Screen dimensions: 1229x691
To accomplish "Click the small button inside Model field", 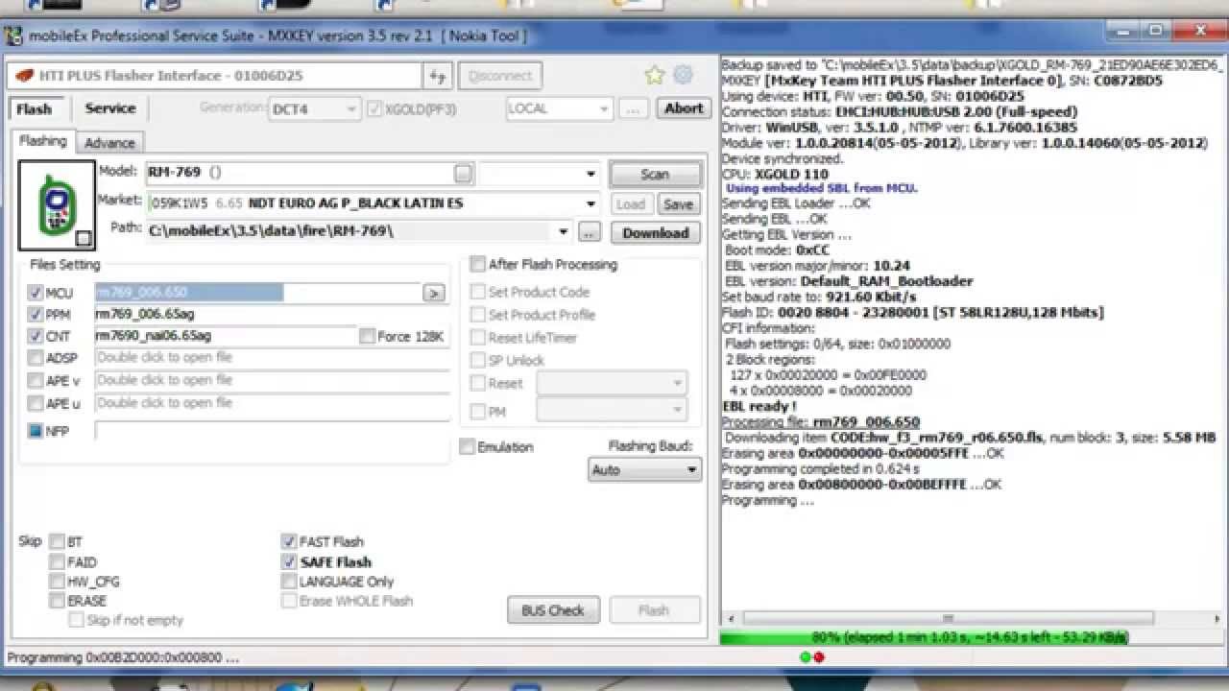I will click(464, 174).
